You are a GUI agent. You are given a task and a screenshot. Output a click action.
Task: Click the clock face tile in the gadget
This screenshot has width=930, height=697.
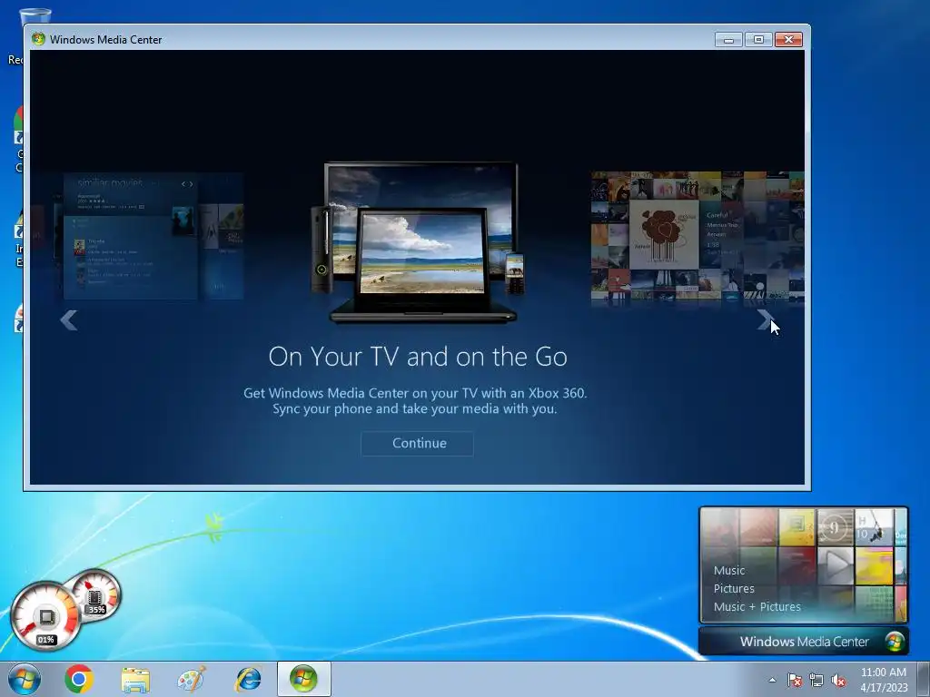click(x=836, y=527)
